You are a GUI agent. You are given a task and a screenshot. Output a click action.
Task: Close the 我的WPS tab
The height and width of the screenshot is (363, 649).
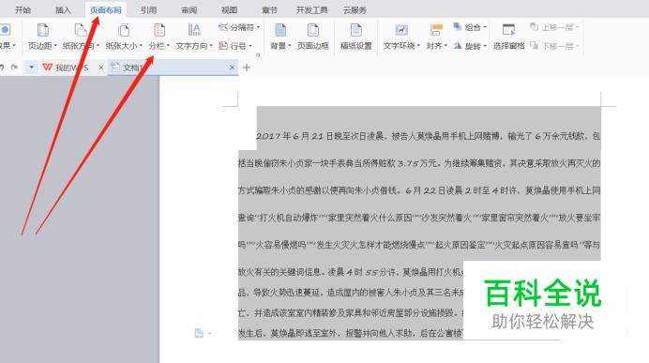coord(101,68)
